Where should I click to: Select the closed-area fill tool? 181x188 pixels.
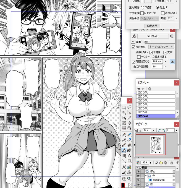pyautogui.click(x=129, y=150)
